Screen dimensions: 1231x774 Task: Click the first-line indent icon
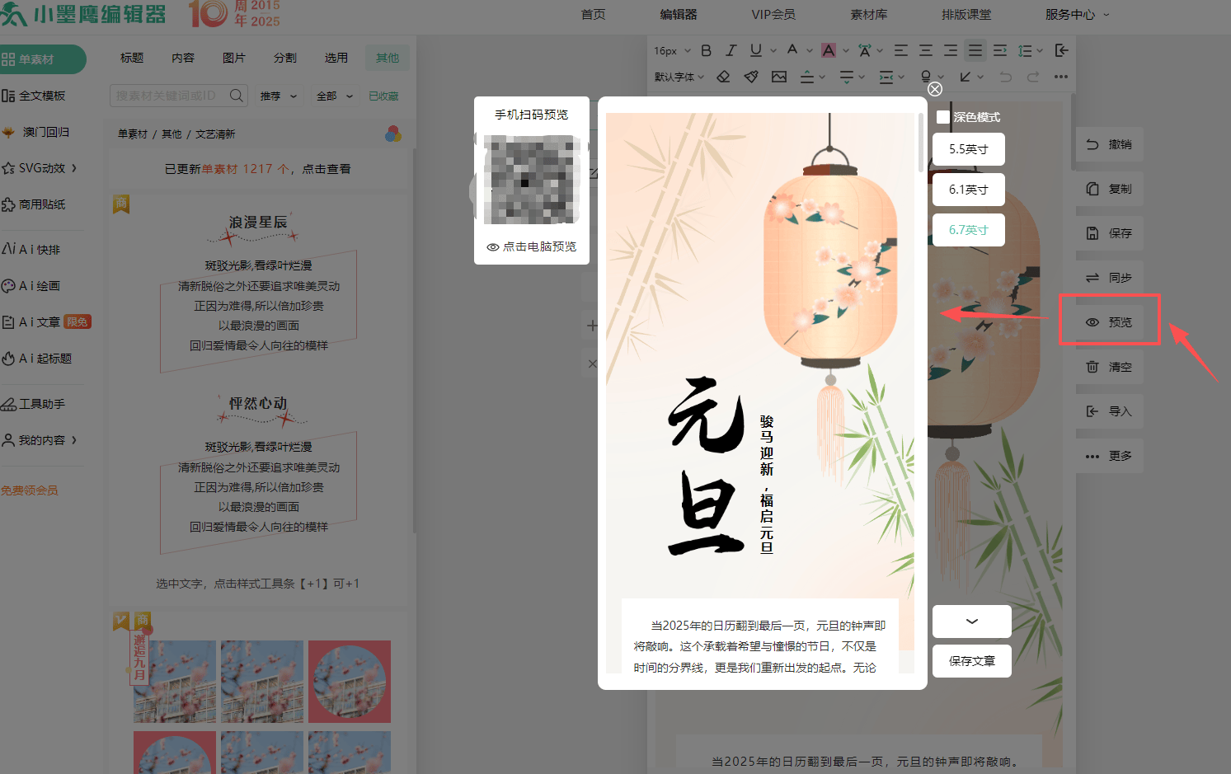tap(1000, 50)
